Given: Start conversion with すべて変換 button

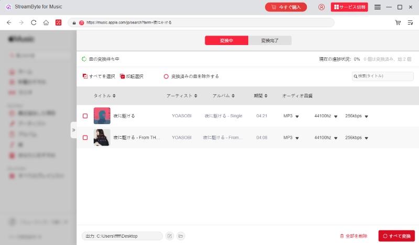Looking at the screenshot, I should (396, 236).
